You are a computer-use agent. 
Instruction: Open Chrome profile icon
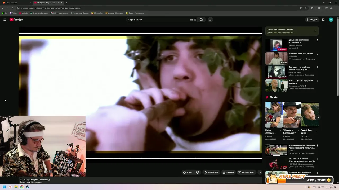(x=331, y=8)
